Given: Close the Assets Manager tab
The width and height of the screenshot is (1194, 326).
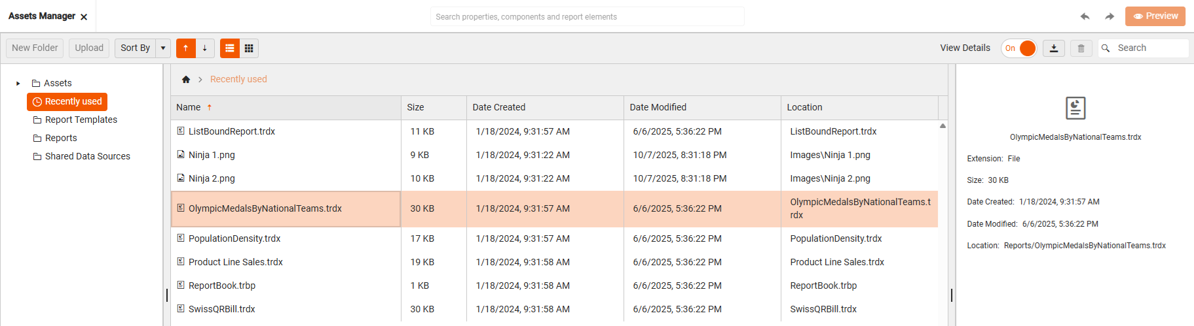Looking at the screenshot, I should (x=84, y=17).
